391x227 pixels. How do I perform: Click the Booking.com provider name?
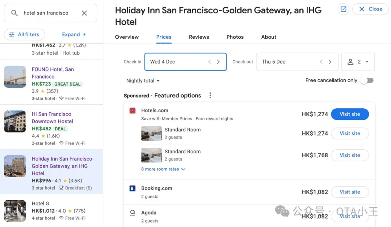157,188
